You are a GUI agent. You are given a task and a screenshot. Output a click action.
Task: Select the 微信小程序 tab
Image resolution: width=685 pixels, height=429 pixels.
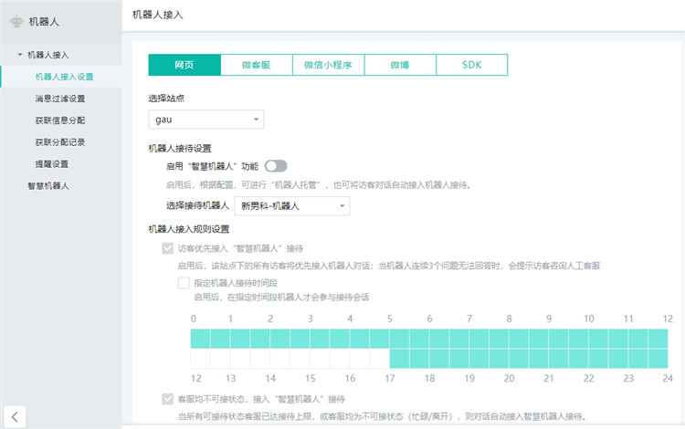click(x=328, y=65)
